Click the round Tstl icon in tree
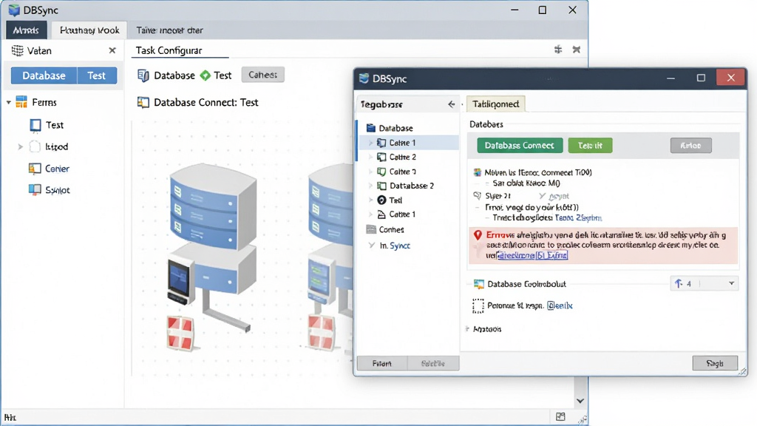This screenshot has width=757, height=426. tap(381, 200)
